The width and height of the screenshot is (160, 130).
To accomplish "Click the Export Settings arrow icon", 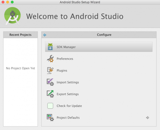I will pos(50,94).
